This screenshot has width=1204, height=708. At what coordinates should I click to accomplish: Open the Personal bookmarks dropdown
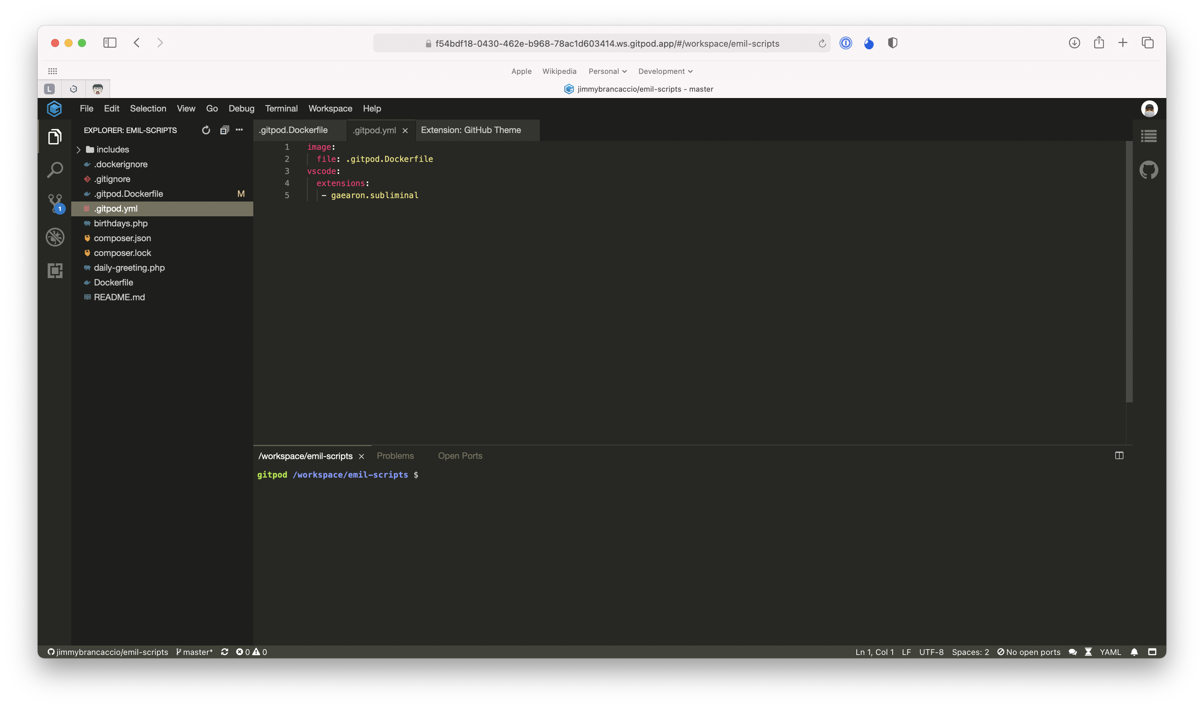tap(607, 71)
